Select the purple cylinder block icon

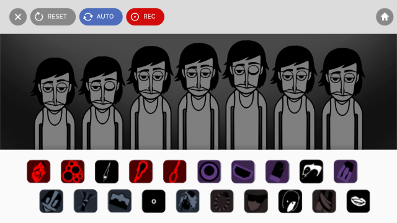[277, 171]
